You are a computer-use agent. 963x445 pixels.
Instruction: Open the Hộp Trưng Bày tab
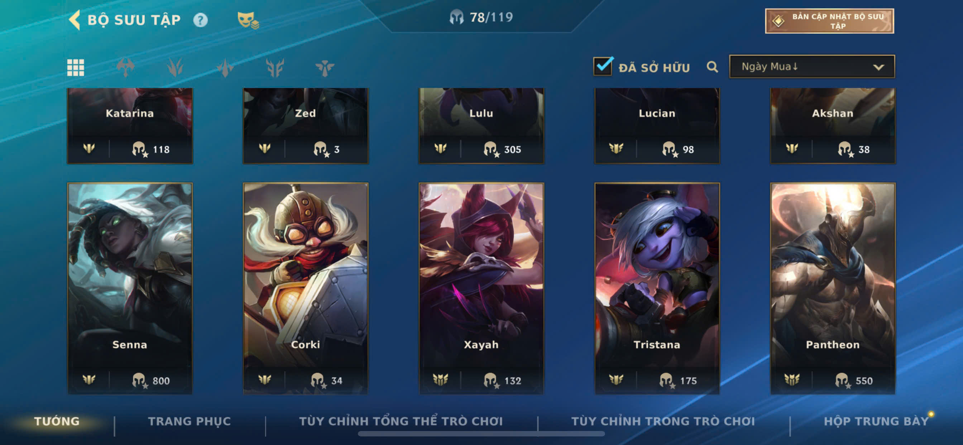(876, 421)
